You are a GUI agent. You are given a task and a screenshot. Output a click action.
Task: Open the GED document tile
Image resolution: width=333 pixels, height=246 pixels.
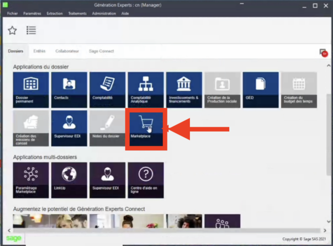pos(261,90)
